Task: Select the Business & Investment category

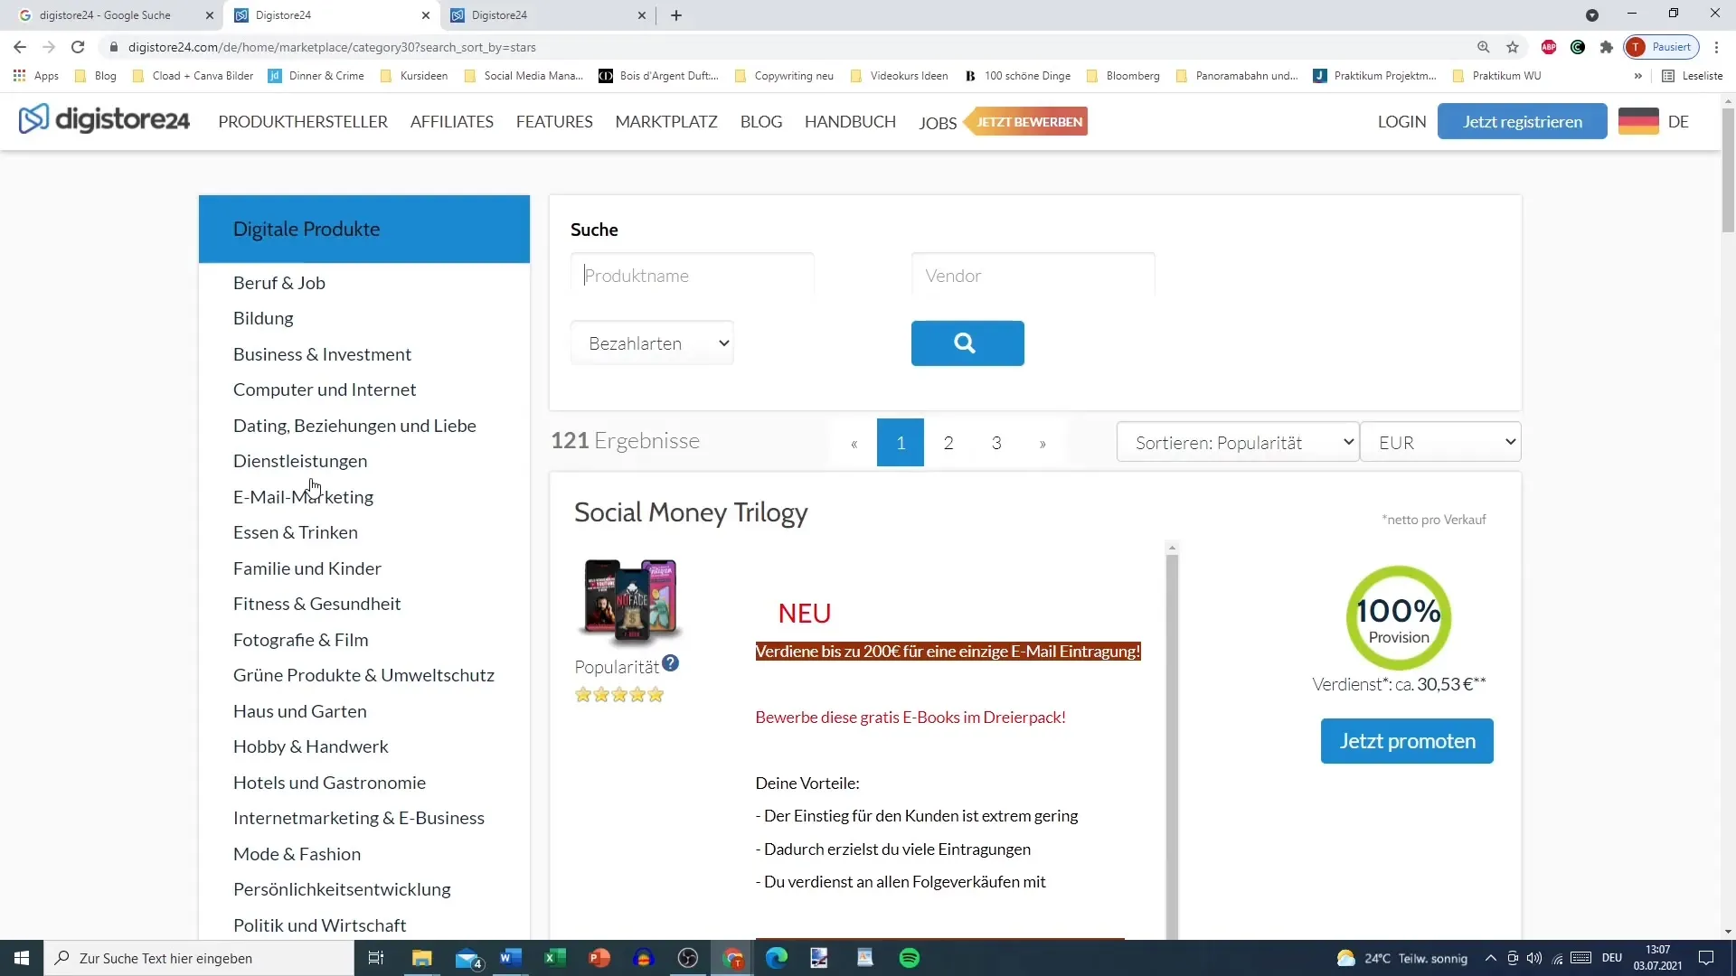Action: (x=322, y=354)
